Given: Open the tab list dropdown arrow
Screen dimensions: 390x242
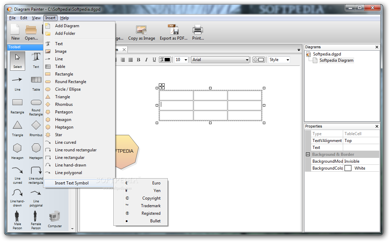Looking at the screenshot, I should coord(299,50).
